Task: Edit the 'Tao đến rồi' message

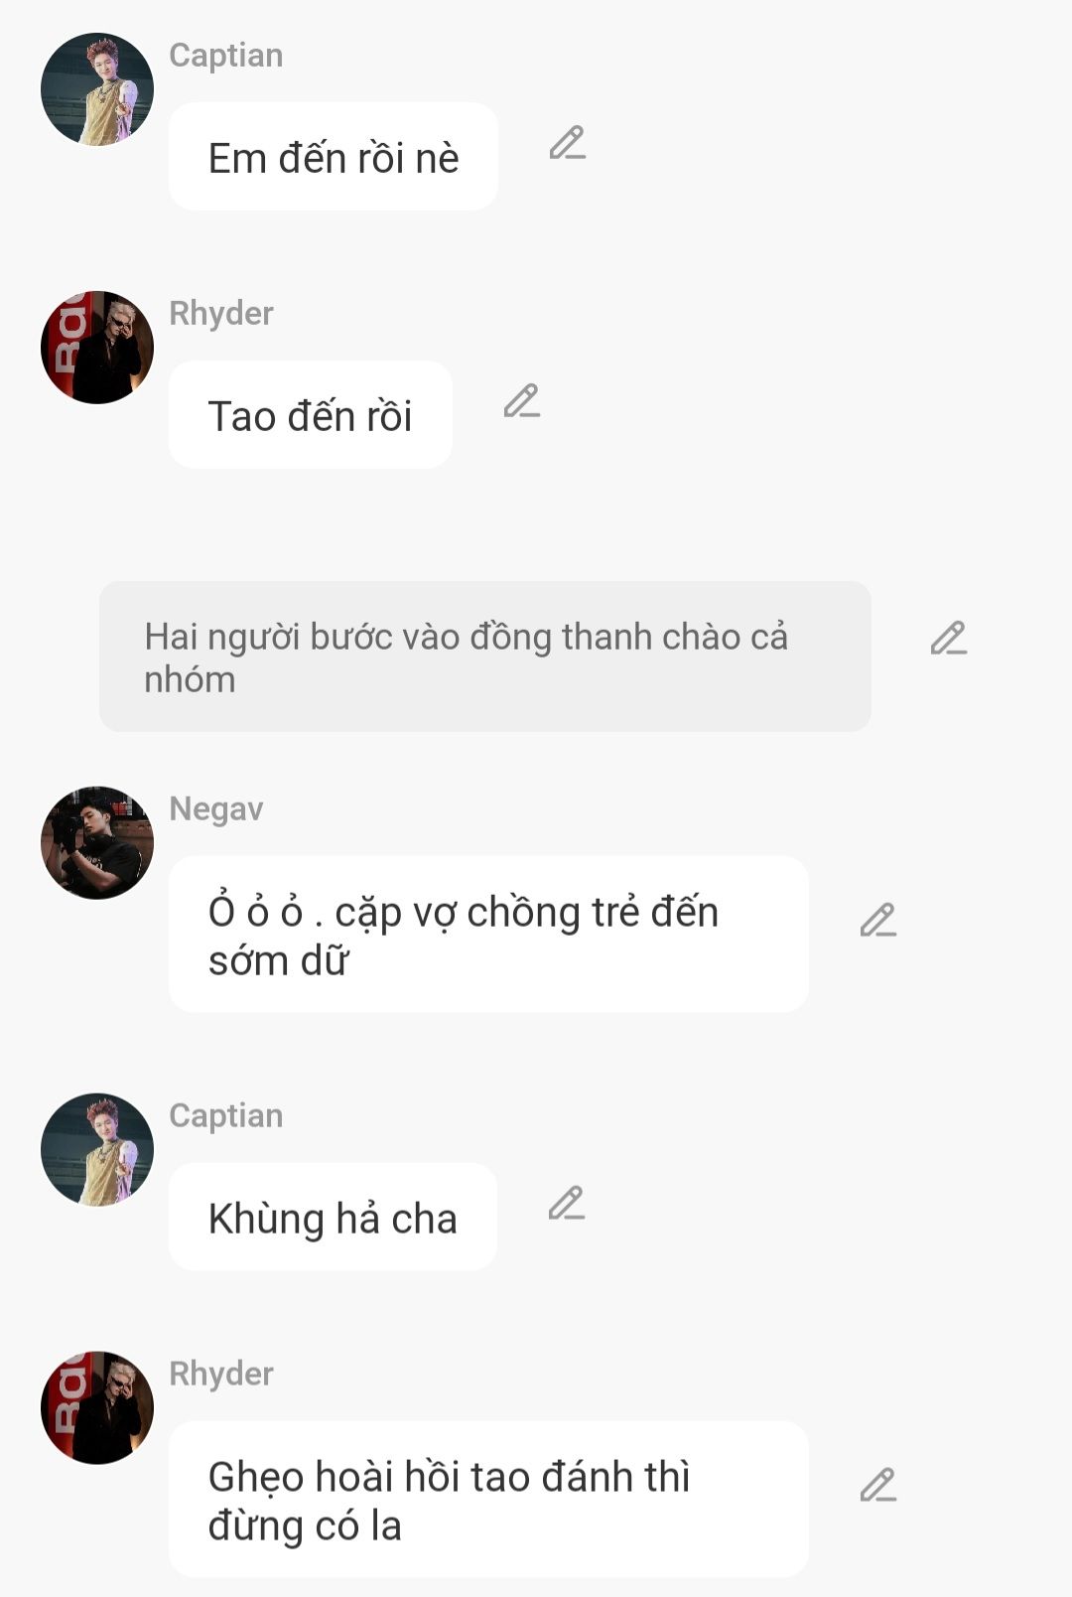Action: (x=522, y=401)
